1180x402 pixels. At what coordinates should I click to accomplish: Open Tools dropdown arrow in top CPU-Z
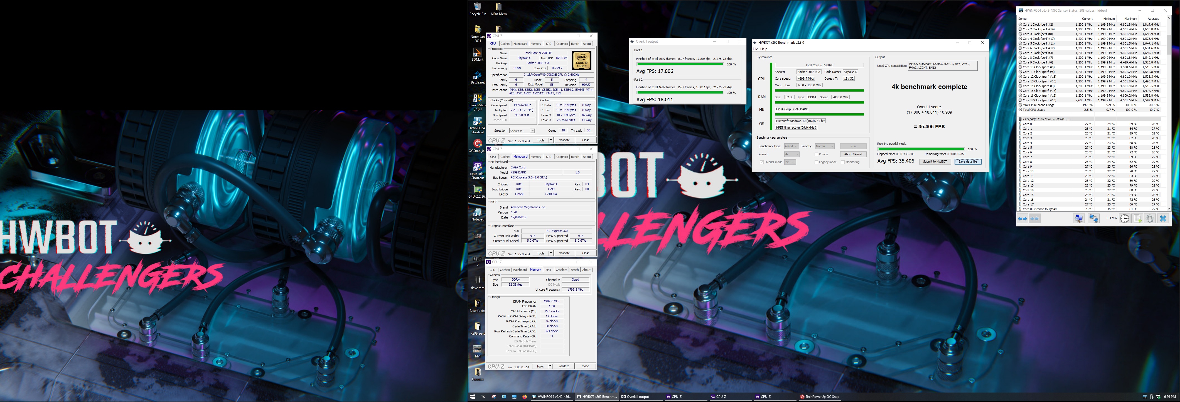click(x=550, y=140)
